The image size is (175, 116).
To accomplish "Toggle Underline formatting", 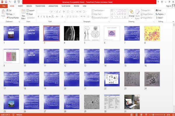I will point(44,17).
